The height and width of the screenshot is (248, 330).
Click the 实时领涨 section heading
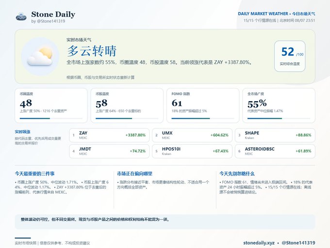click(x=22, y=132)
